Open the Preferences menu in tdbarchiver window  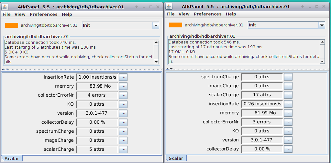tap(43, 14)
